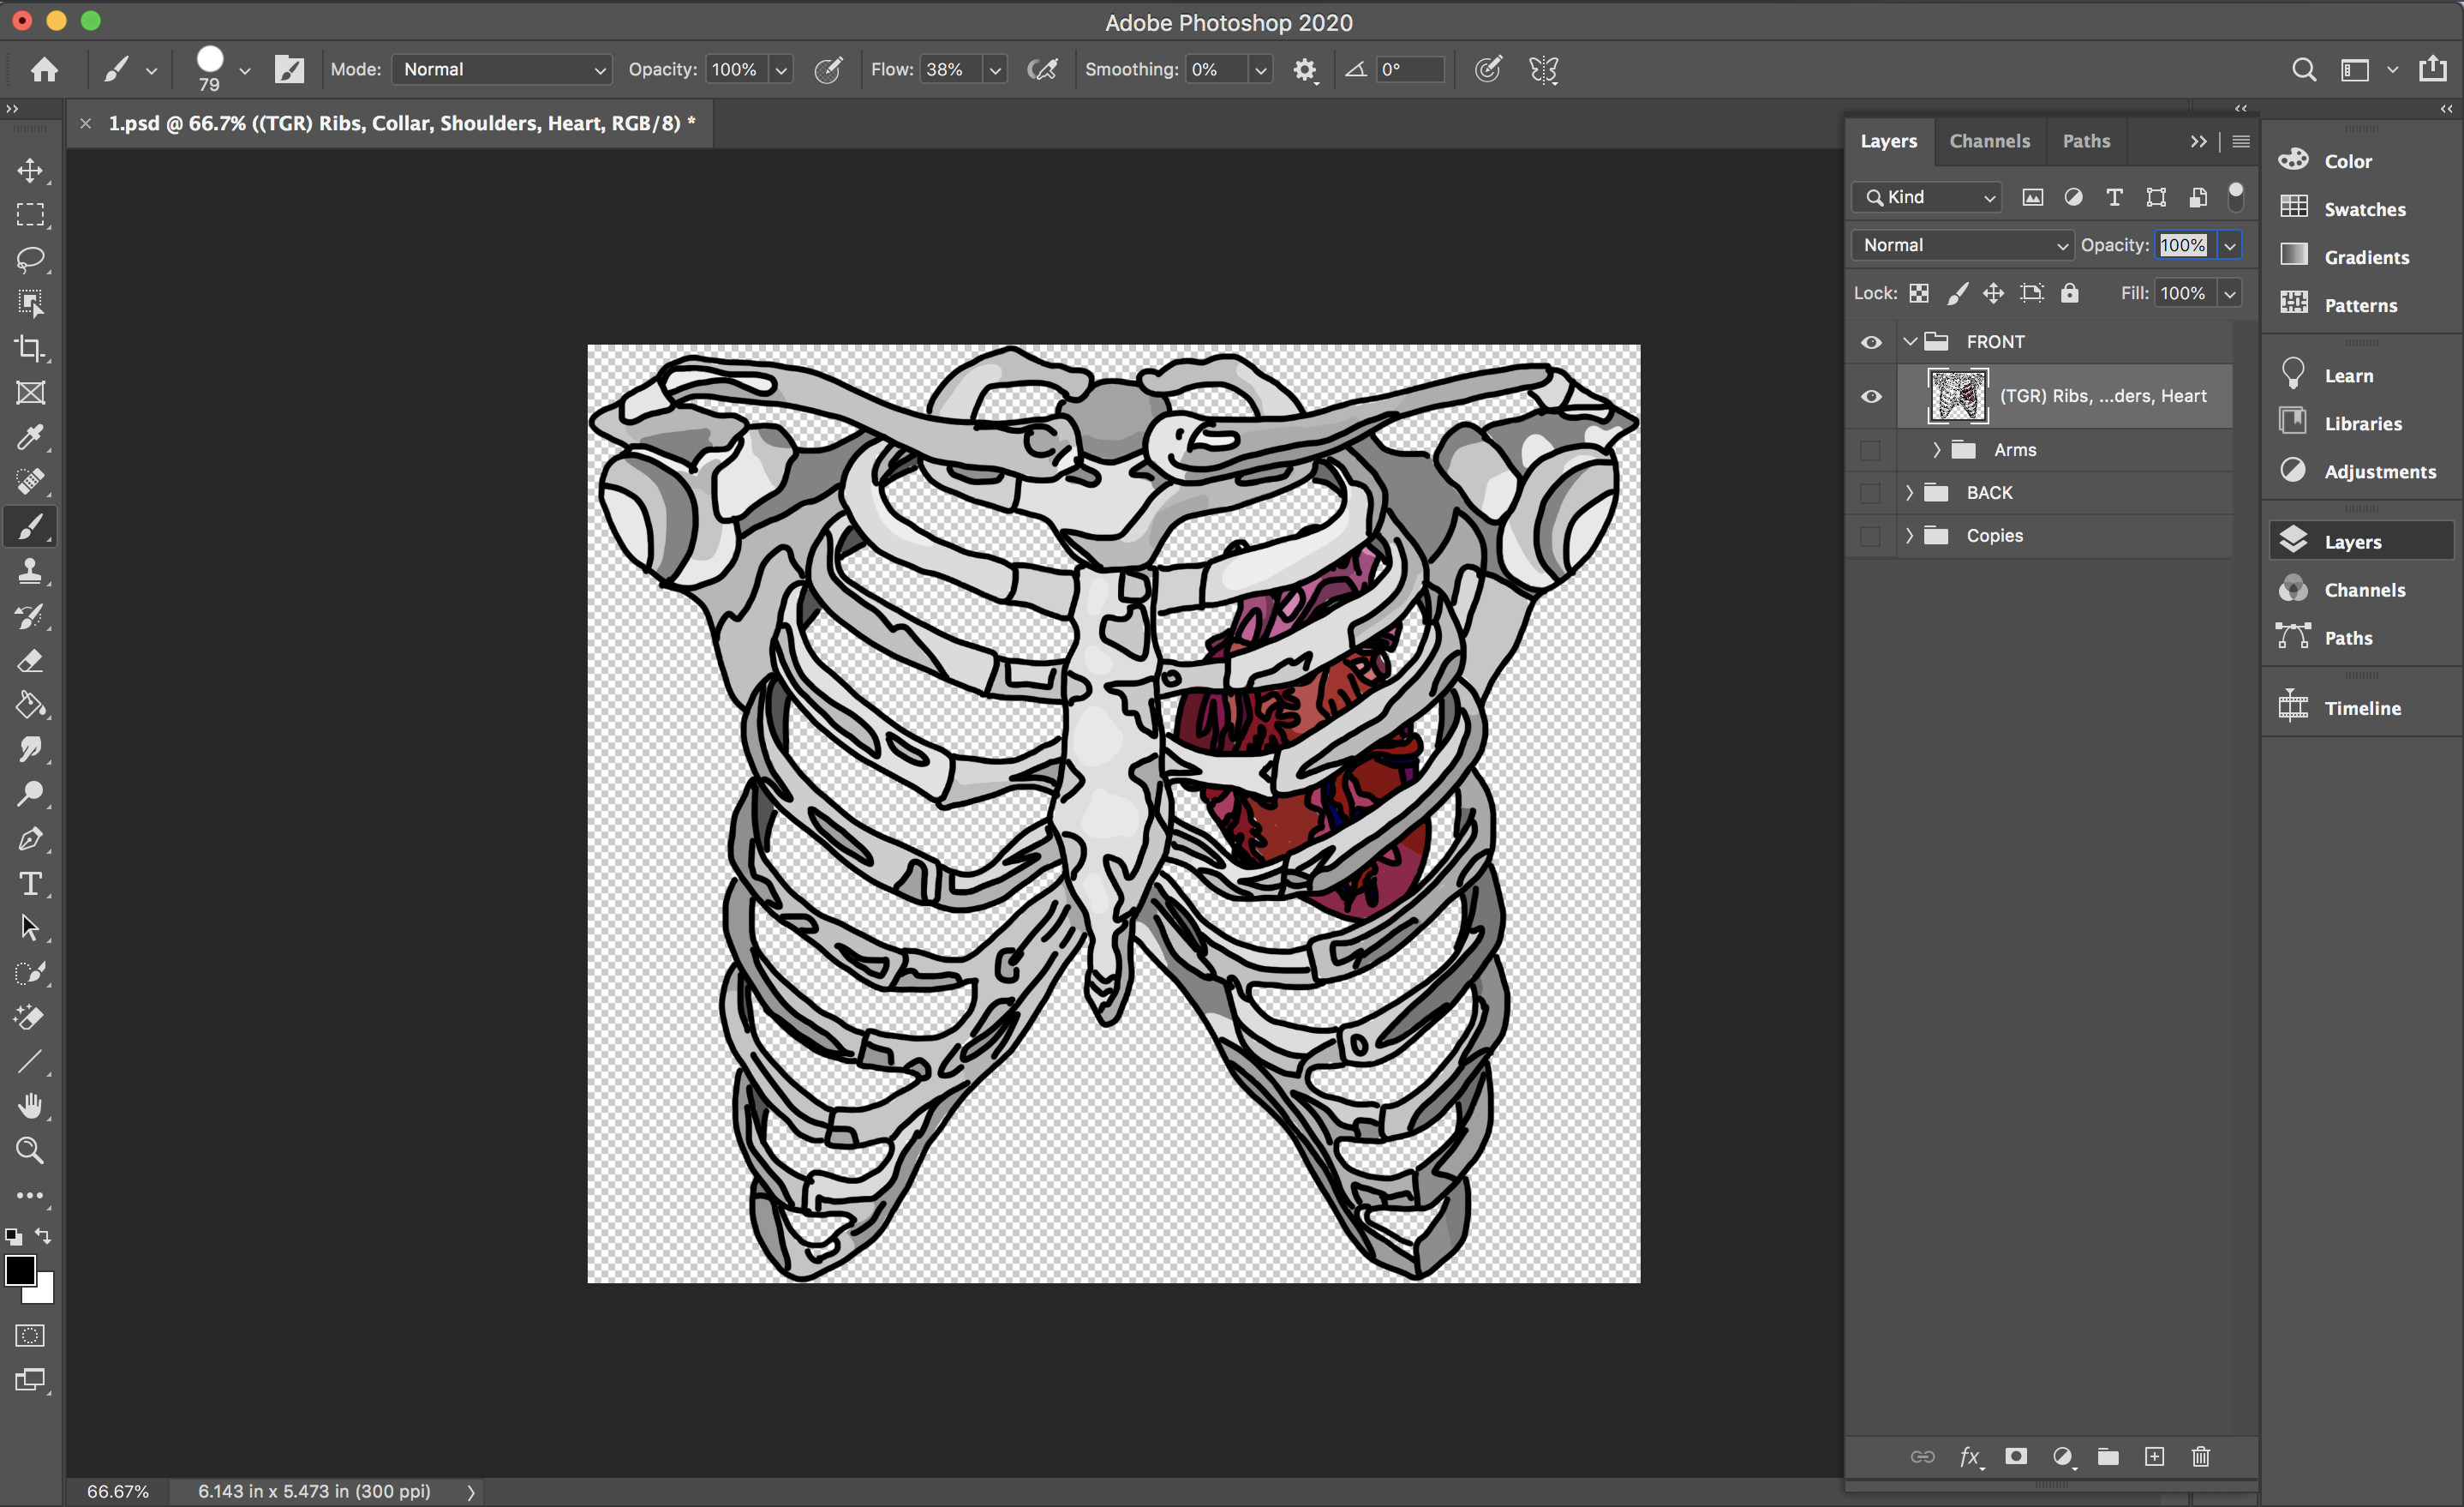The width and height of the screenshot is (2464, 1507).
Task: Open the Adjustments panel
Action: click(x=2379, y=471)
